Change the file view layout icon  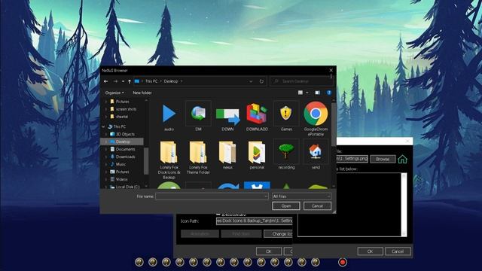click(300, 93)
